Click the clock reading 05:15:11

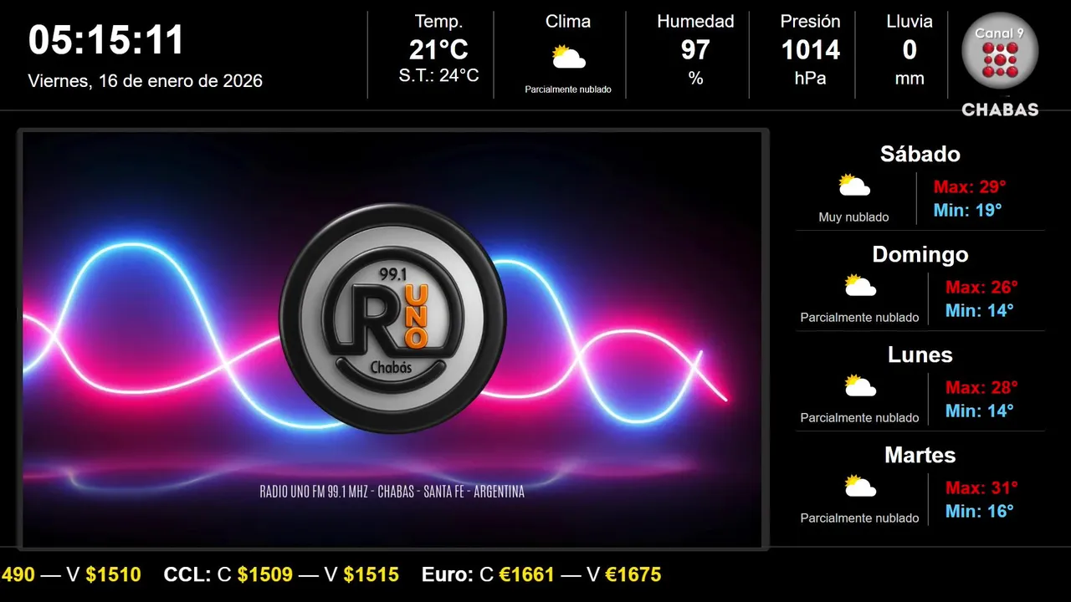click(106, 40)
